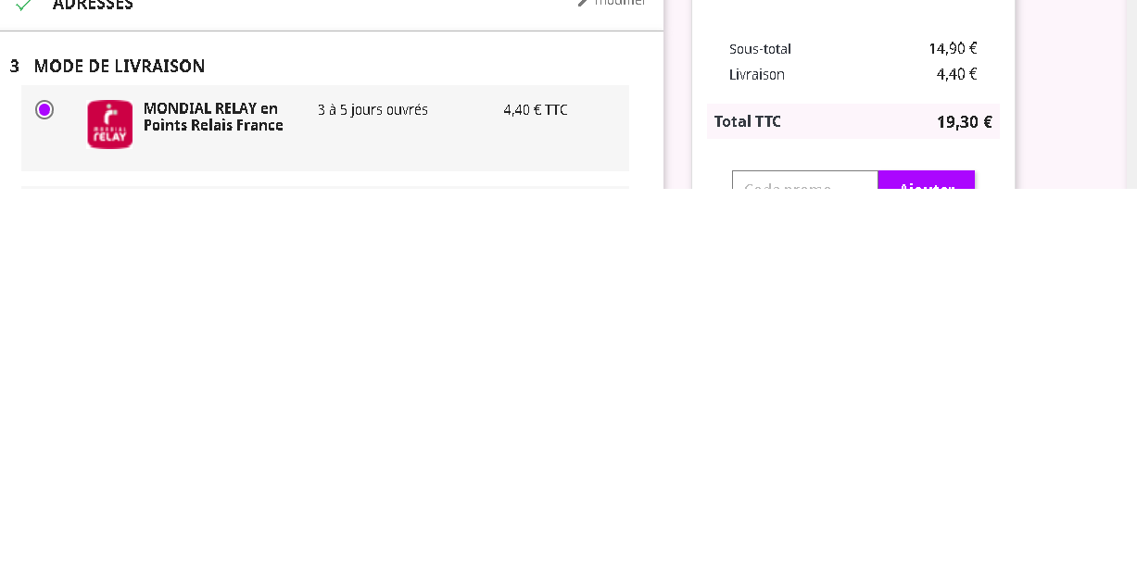The image size is (1137, 574).
Task: Click the 3 à 5 jours ouvrés text
Action: tap(373, 110)
